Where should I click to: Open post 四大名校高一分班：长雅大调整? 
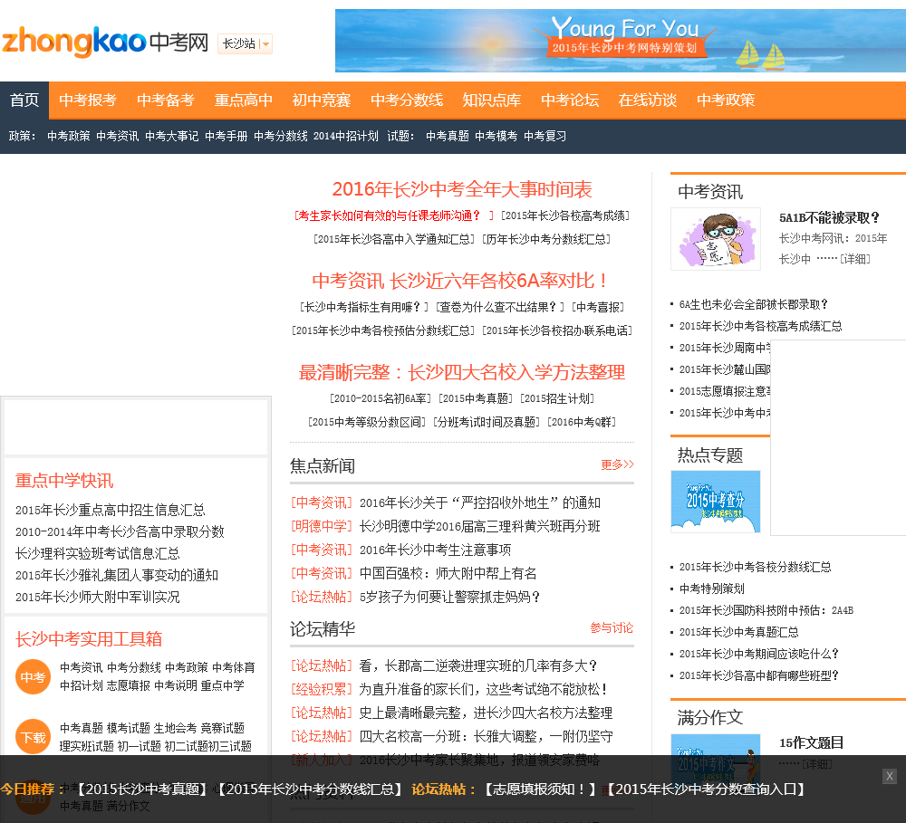point(486,736)
